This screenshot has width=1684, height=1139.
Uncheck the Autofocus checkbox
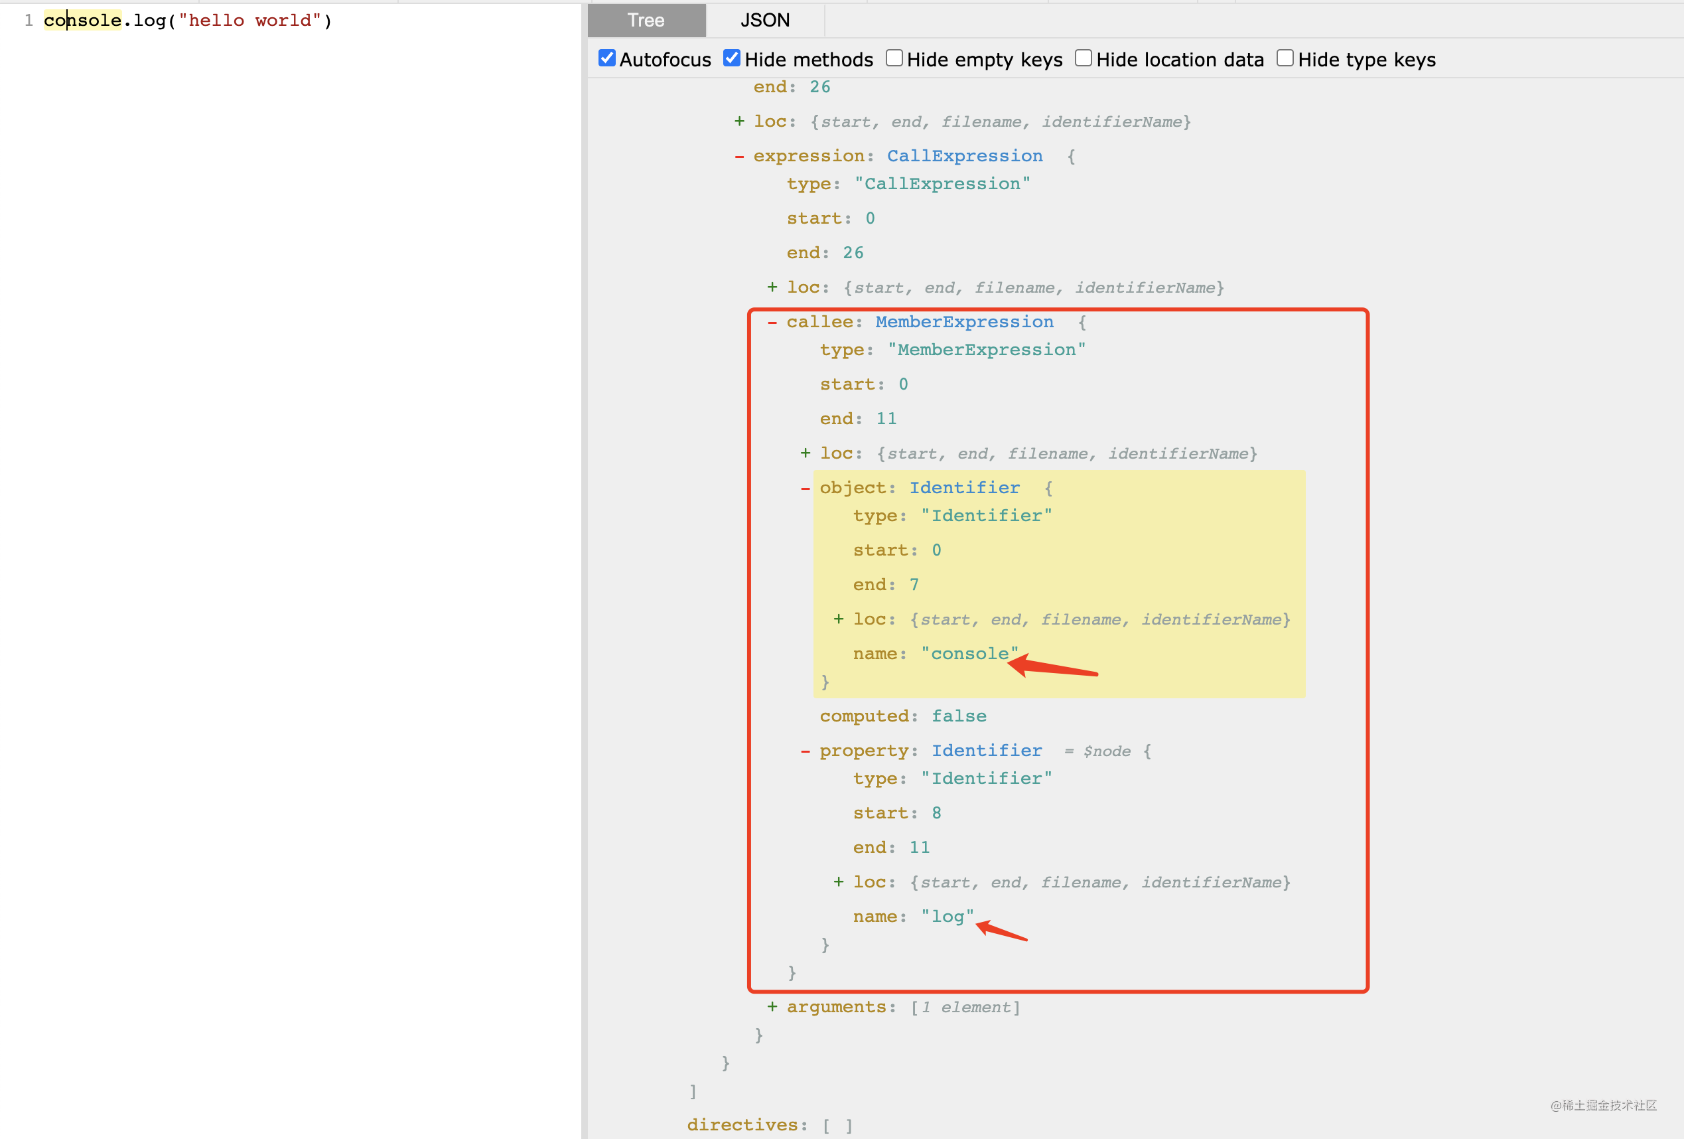[x=607, y=58]
